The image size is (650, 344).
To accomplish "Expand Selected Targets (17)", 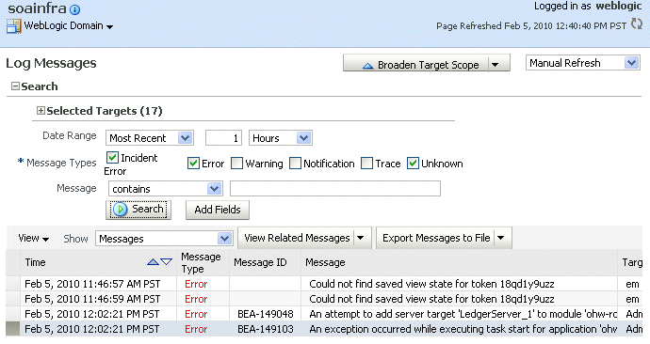I will (41, 110).
